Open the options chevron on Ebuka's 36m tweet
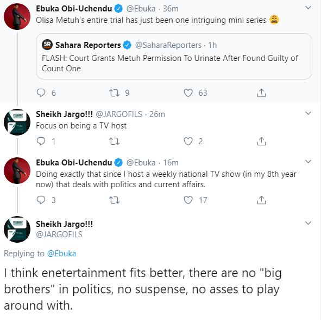321x320 pixels. (x=308, y=8)
